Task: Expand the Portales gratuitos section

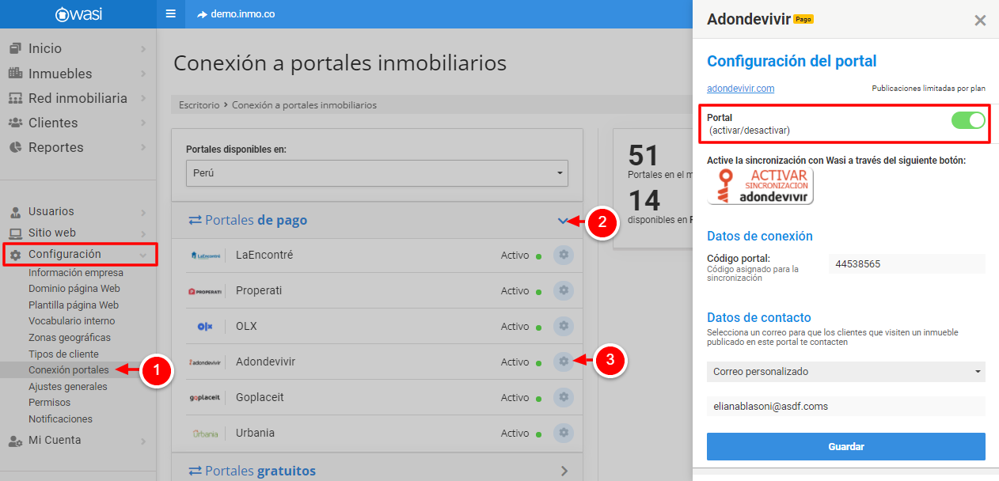Action: [564, 471]
